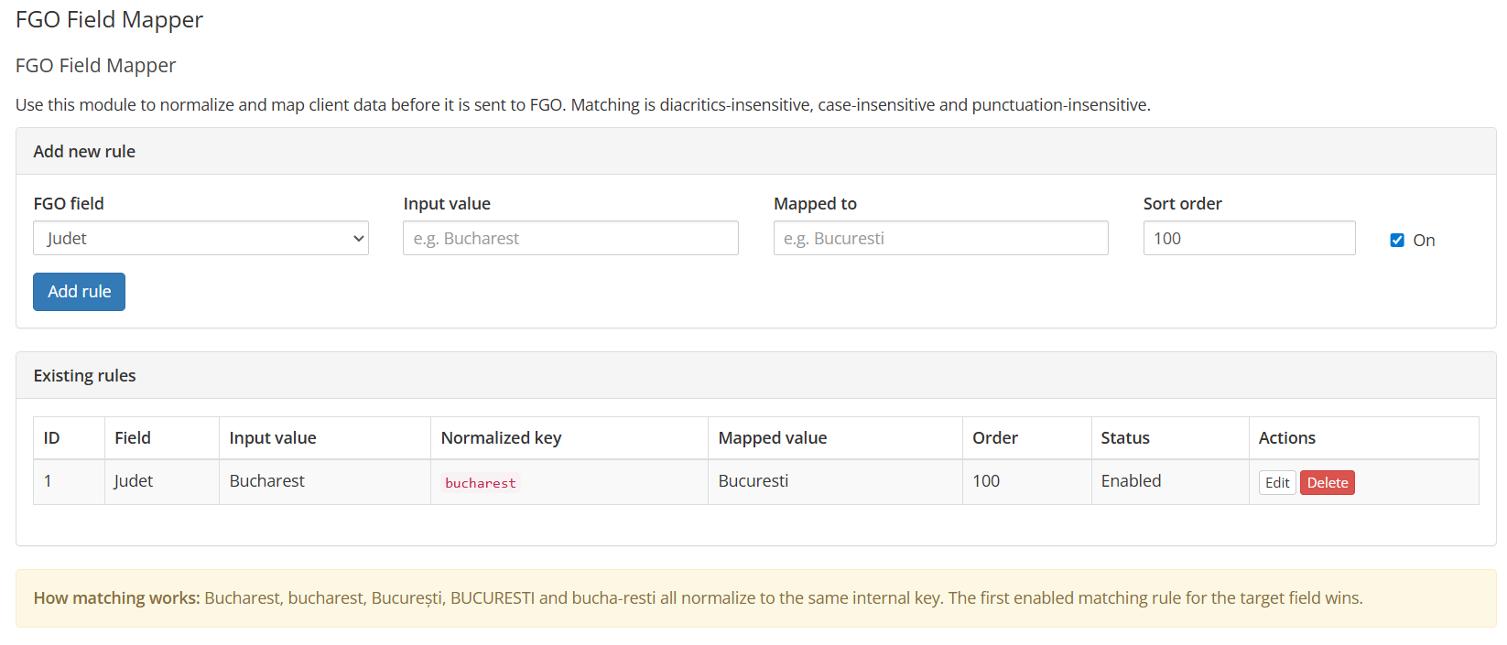Viewport: 1507px width, 645px height.
Task: Focus the Sort order field
Action: (1248, 238)
